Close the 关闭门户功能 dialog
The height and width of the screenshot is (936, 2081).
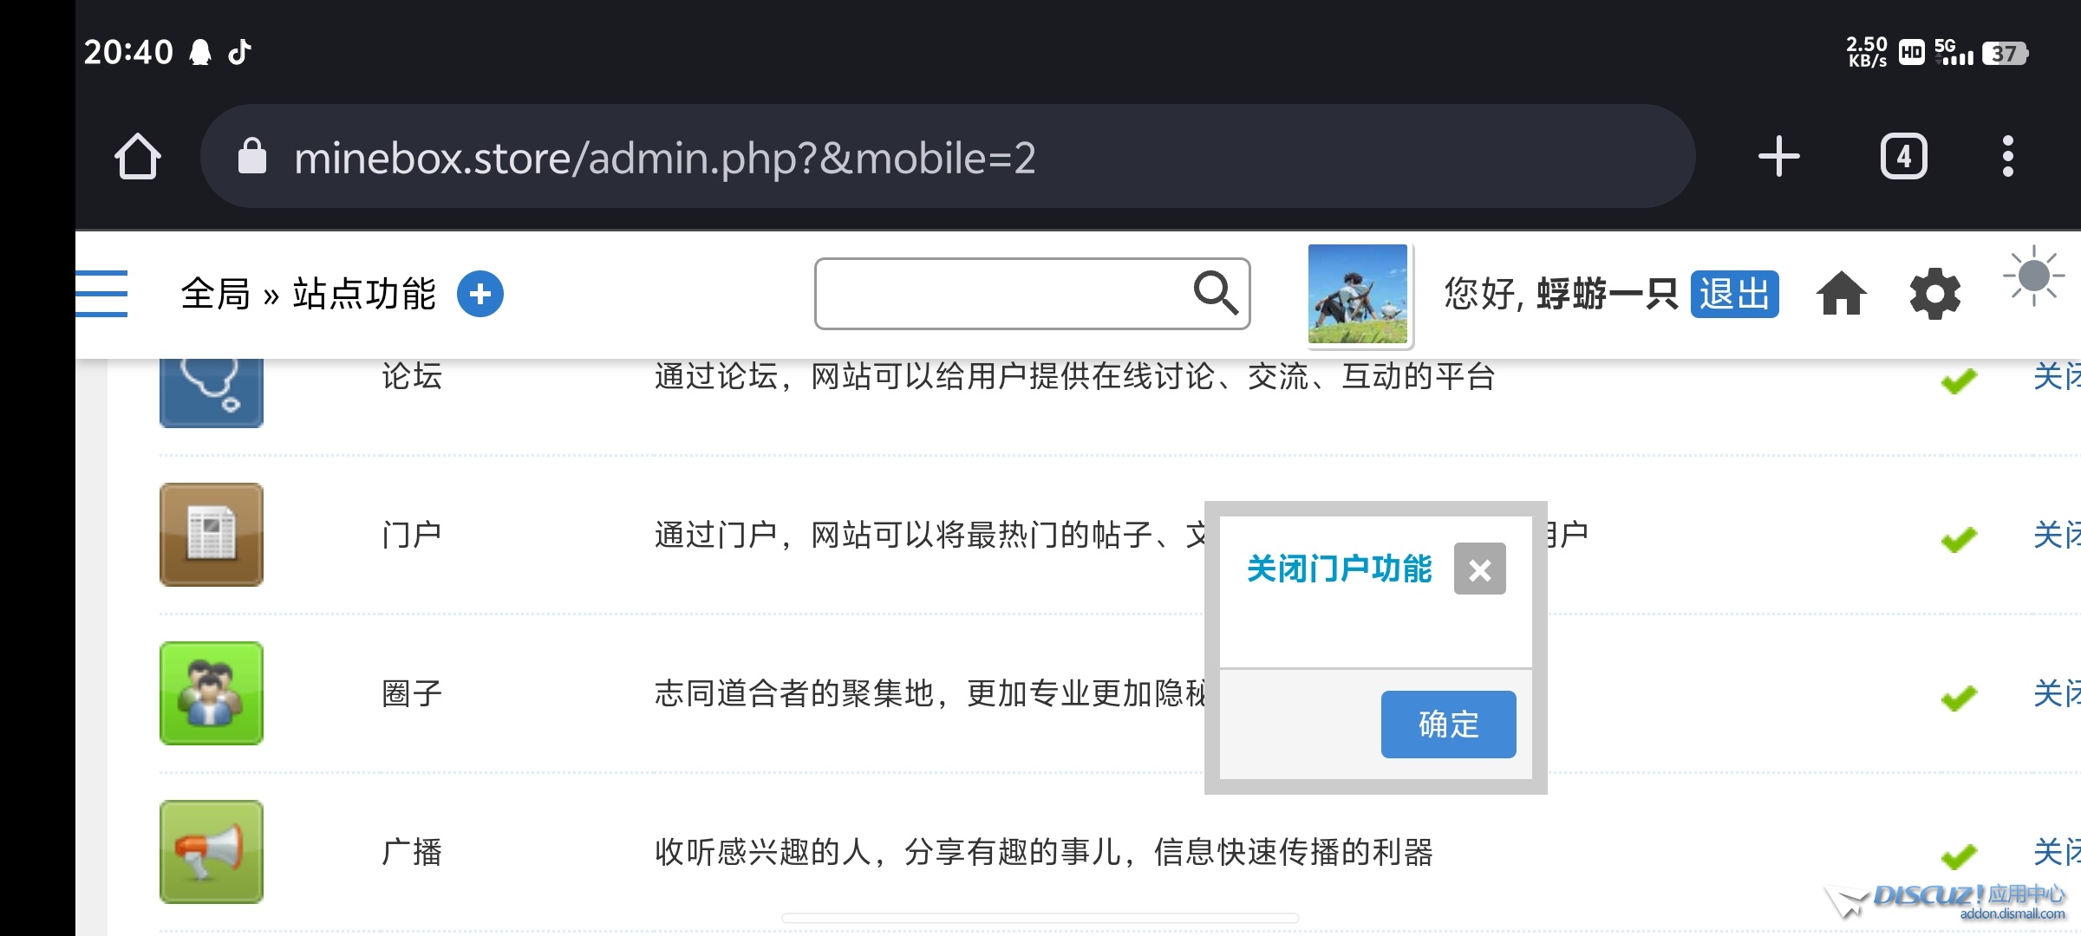(x=1479, y=569)
